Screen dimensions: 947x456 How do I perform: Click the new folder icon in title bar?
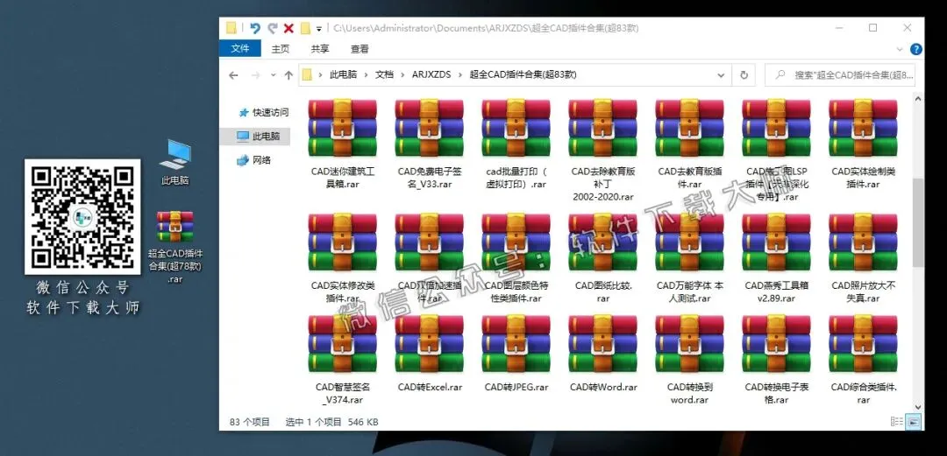(x=305, y=28)
